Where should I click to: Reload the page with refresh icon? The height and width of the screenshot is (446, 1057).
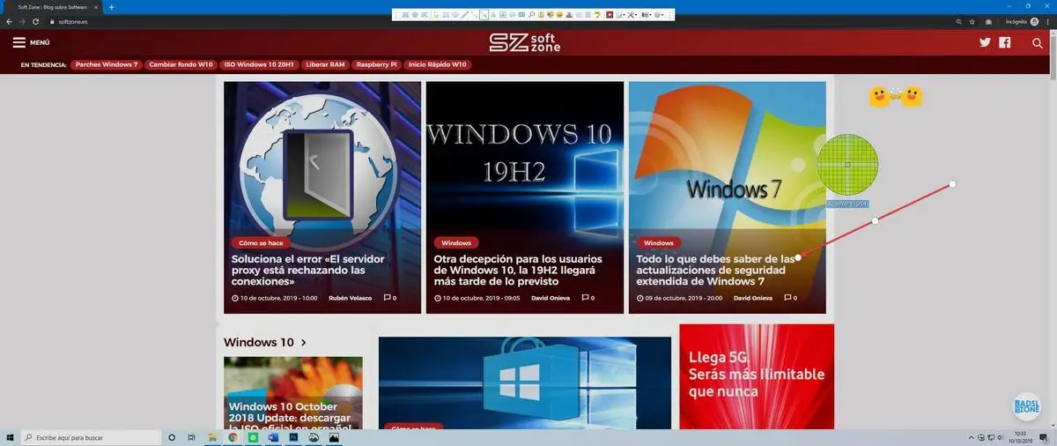pos(35,21)
